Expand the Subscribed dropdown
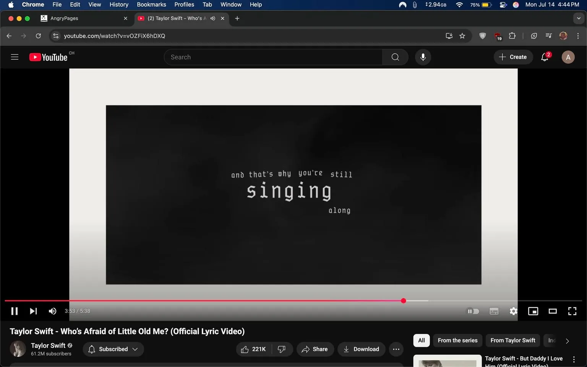Image resolution: width=587 pixels, height=367 pixels. click(135, 349)
